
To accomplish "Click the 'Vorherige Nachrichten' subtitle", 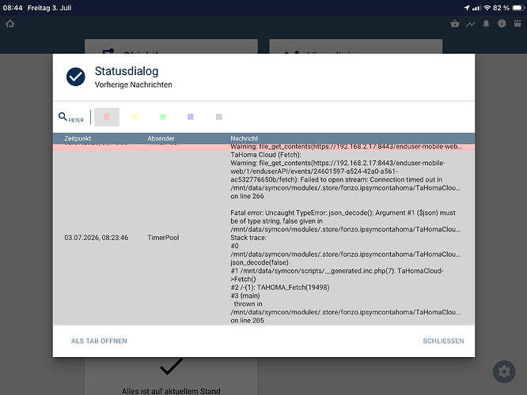I will 133,85.
